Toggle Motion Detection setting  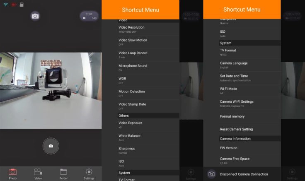click(x=148, y=93)
